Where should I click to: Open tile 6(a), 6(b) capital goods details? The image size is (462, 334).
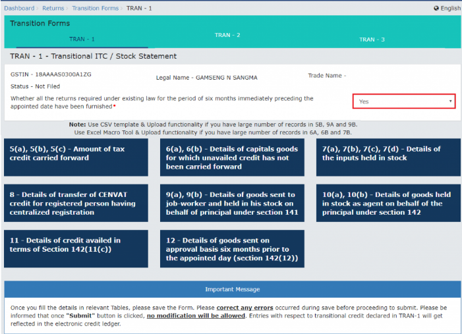tap(232, 157)
